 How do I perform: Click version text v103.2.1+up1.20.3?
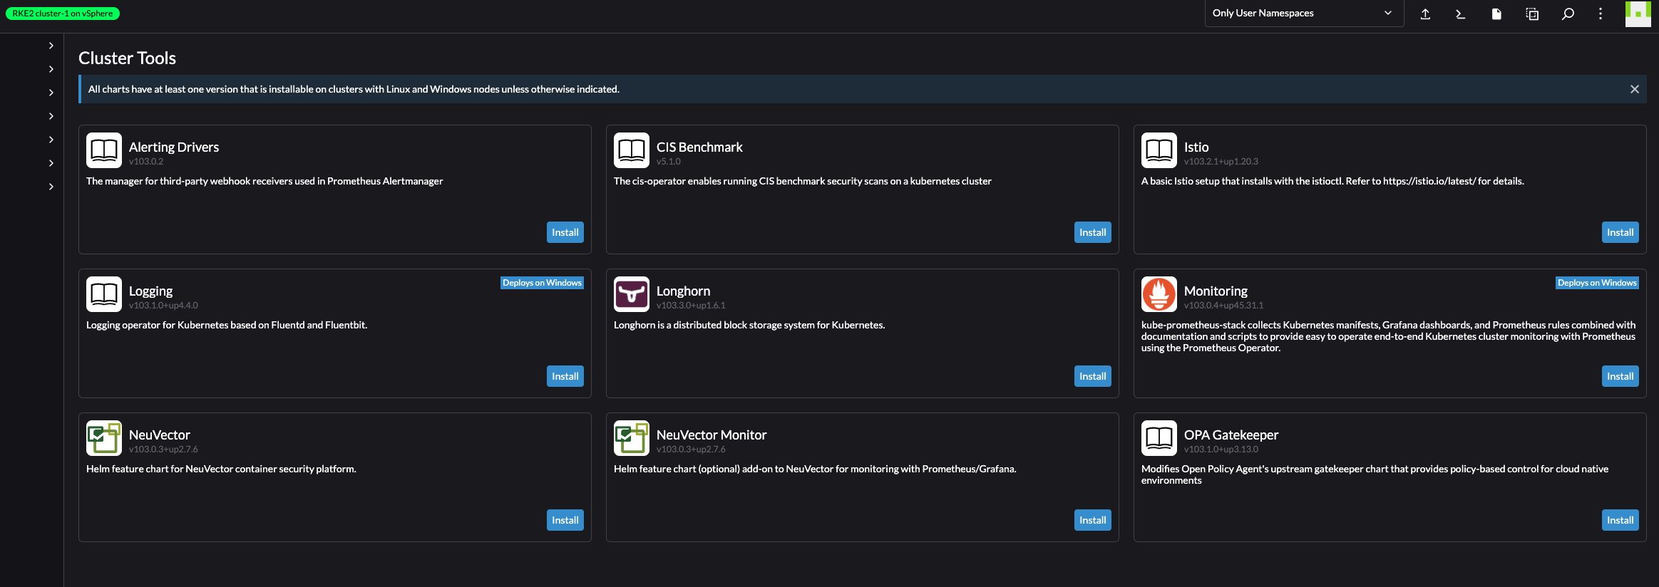click(1221, 162)
